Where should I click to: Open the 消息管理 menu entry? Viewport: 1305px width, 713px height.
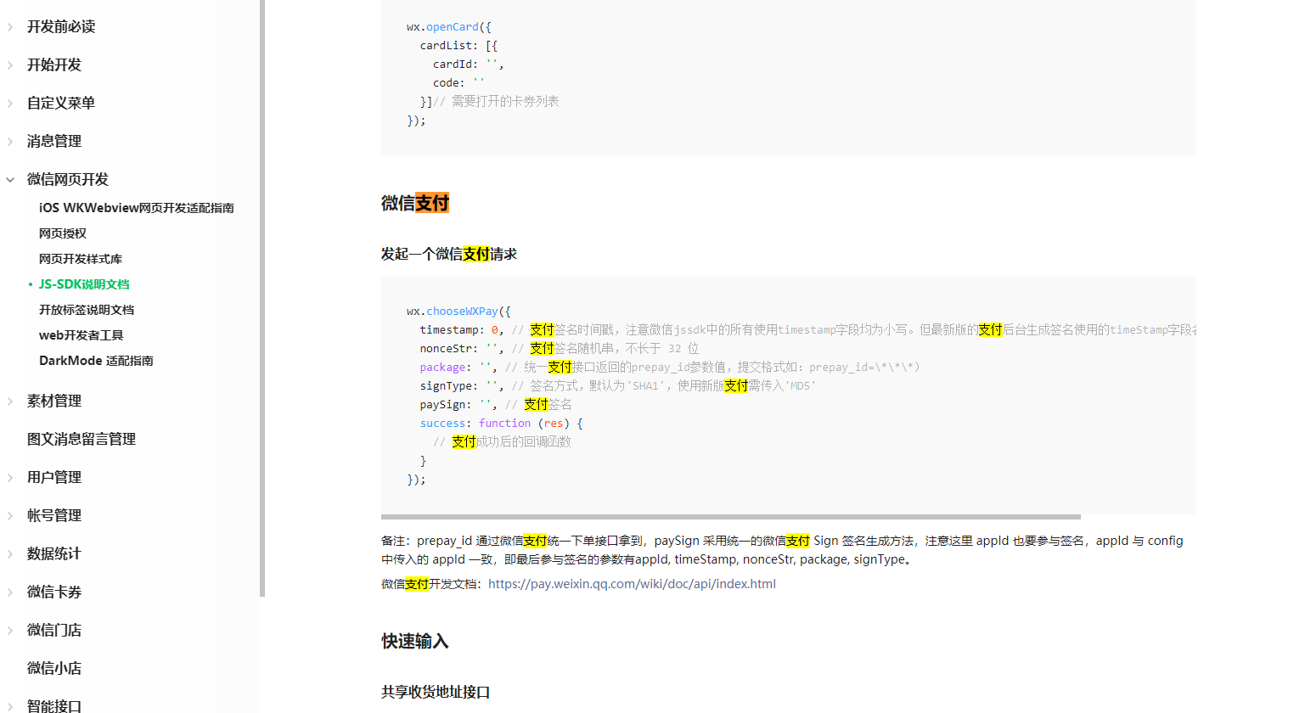coord(54,141)
